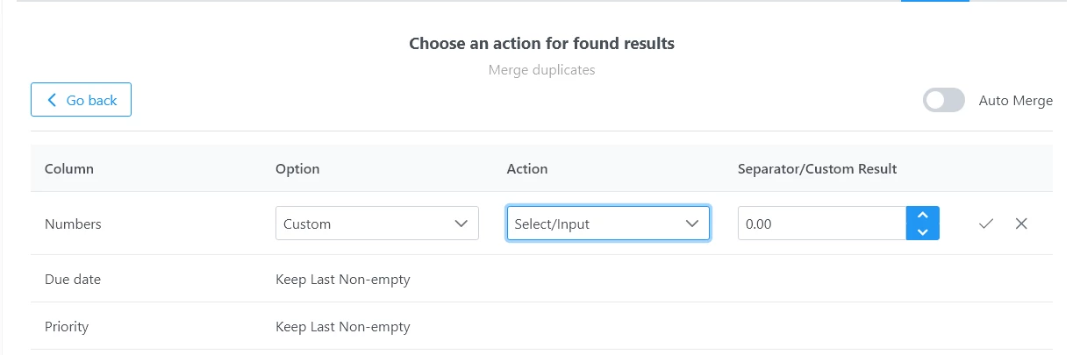The height and width of the screenshot is (355, 1080).
Task: Enable the Auto Merge toggle
Action: click(944, 100)
